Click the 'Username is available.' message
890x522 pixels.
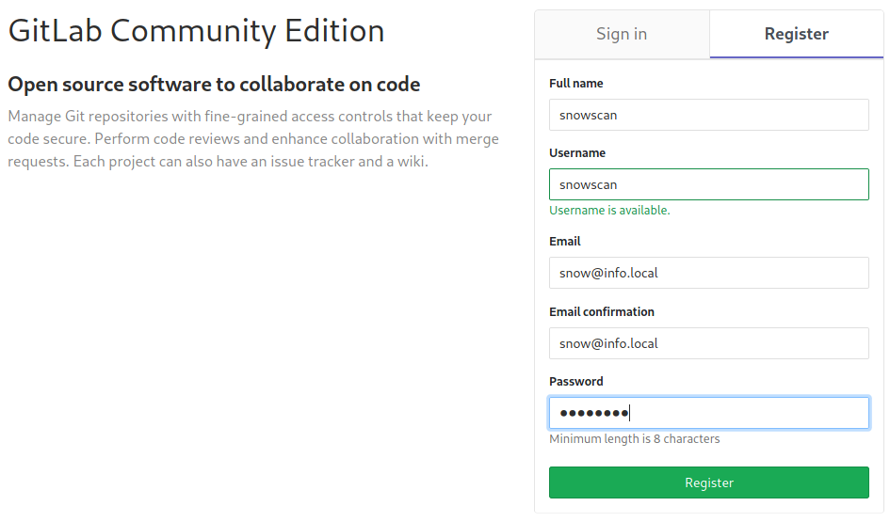click(x=609, y=211)
